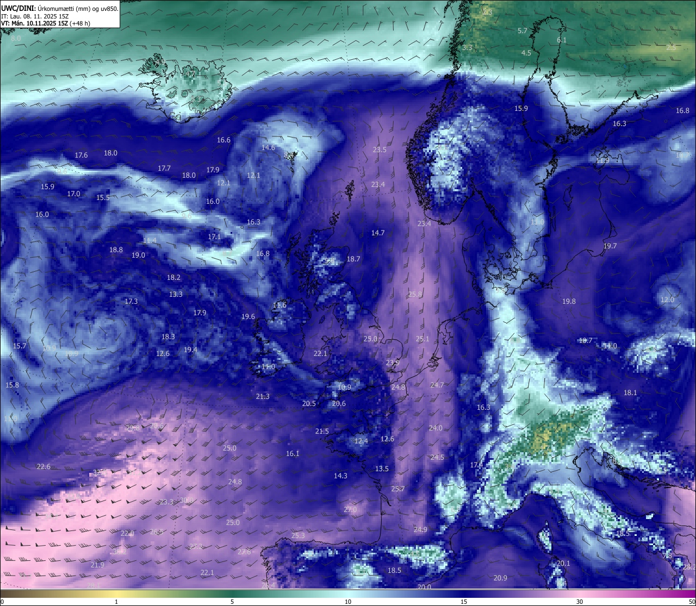This screenshot has width=696, height=606.
Task: Click the 6.1 value over northern Finland
Action: (562, 40)
